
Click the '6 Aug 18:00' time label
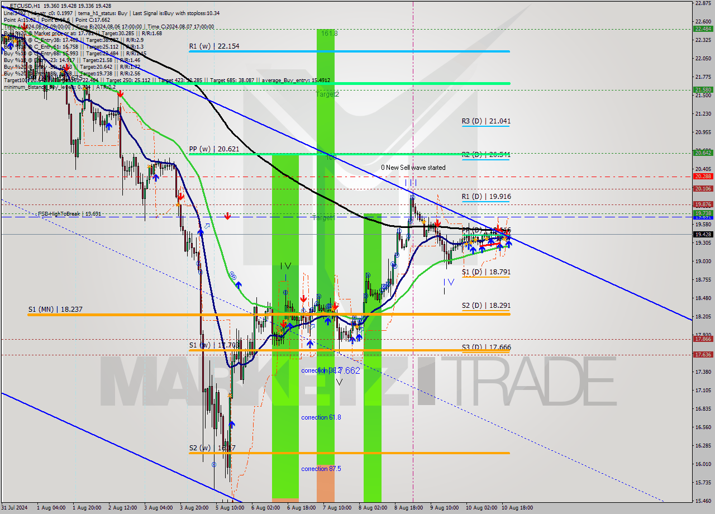tap(301, 508)
